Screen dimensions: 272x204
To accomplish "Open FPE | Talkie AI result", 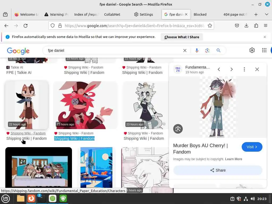I will pyautogui.click(x=19, y=73).
